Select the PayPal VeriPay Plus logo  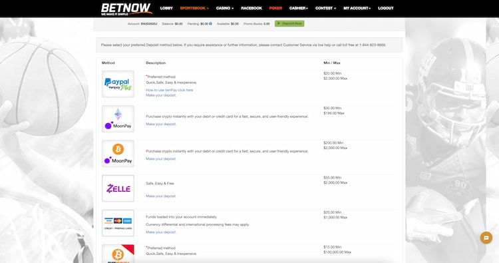(x=118, y=84)
